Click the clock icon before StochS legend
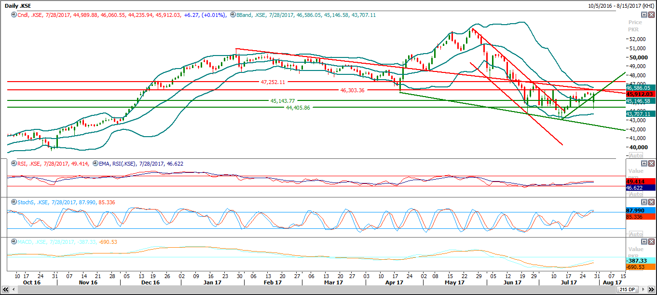Screen dimensions: 657x295 14,202
